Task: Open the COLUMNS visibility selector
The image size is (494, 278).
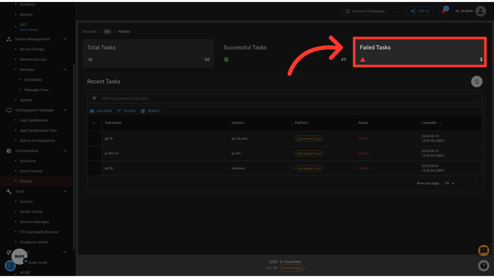Action: pyautogui.click(x=101, y=111)
